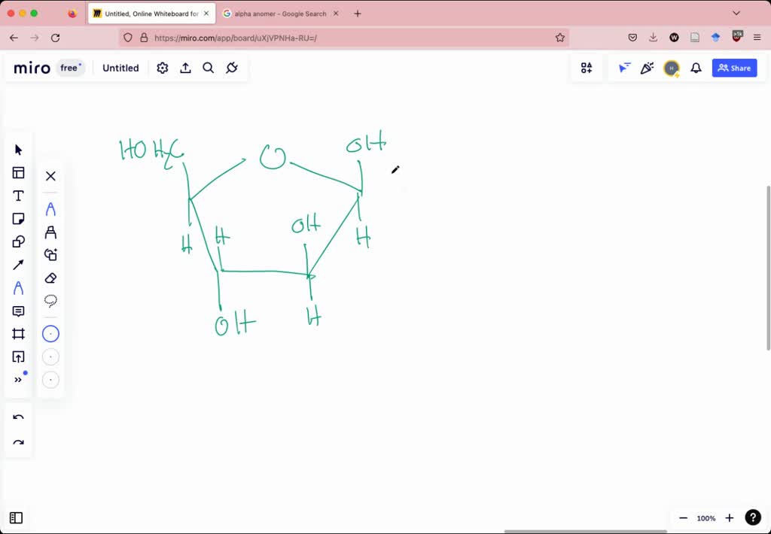771x534 pixels.
Task: Select the largest stroke thickness circle
Action: (50, 333)
